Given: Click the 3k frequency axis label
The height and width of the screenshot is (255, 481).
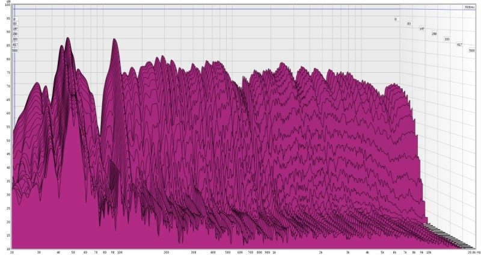Looking at the screenshot, I should pos(348,252).
